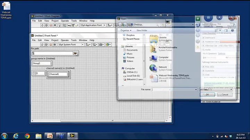250x140 pixels.
Task: Open Align Objects menu in Front Panel
Action: click(88, 45)
